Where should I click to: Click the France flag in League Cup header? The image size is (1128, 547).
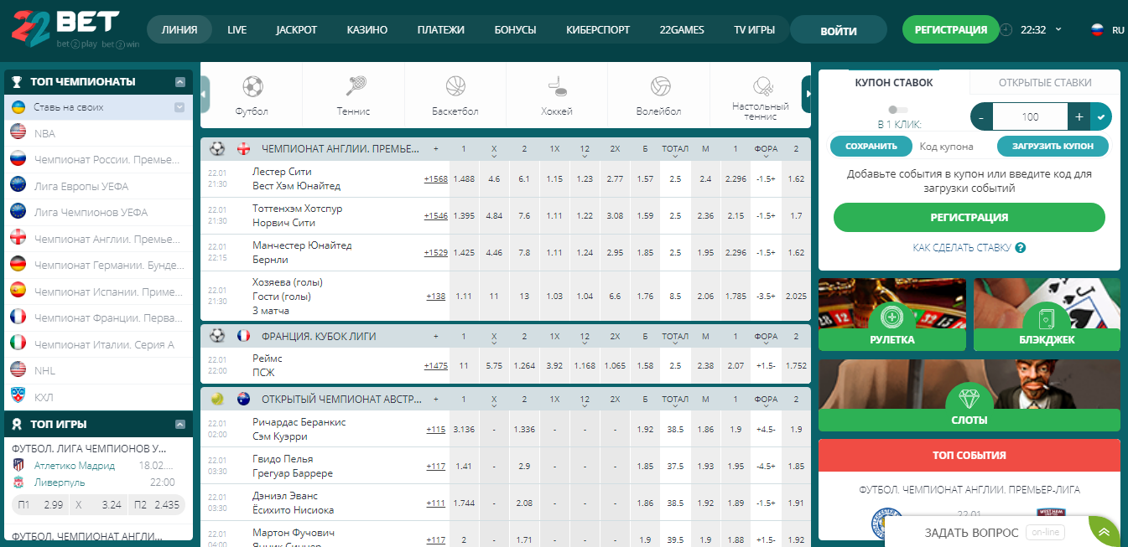pyautogui.click(x=244, y=336)
